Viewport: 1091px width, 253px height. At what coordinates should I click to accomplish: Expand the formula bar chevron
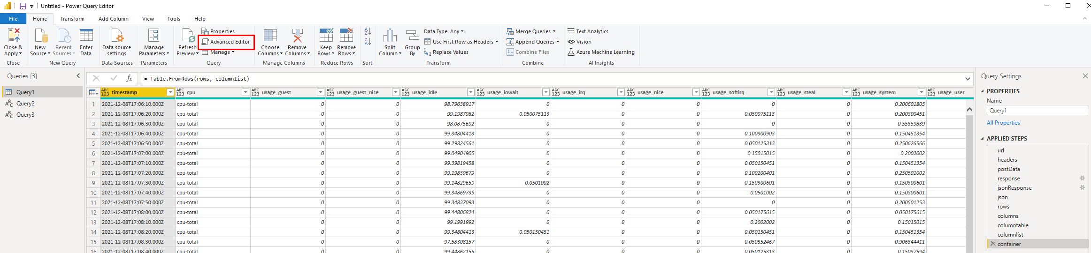[968, 79]
